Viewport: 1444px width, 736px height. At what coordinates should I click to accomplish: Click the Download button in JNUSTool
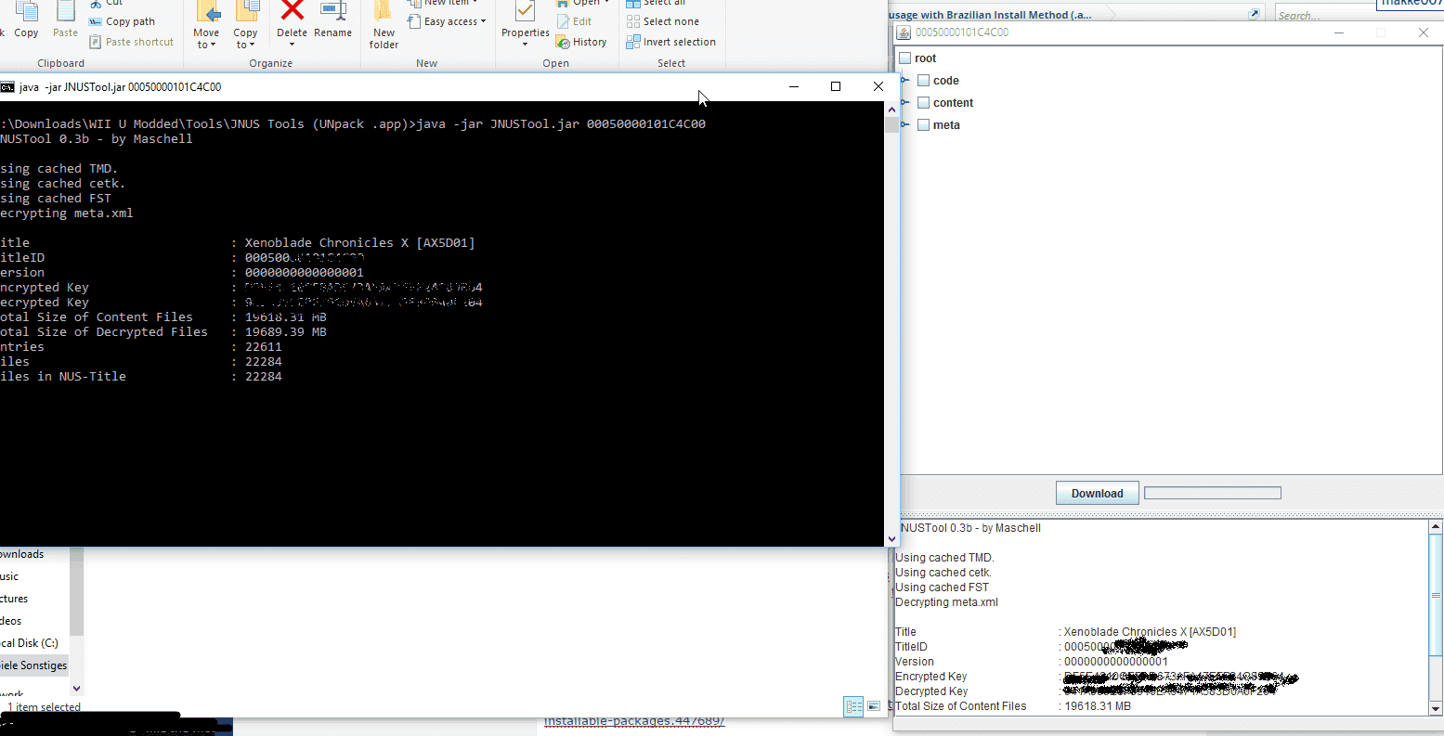click(x=1098, y=494)
